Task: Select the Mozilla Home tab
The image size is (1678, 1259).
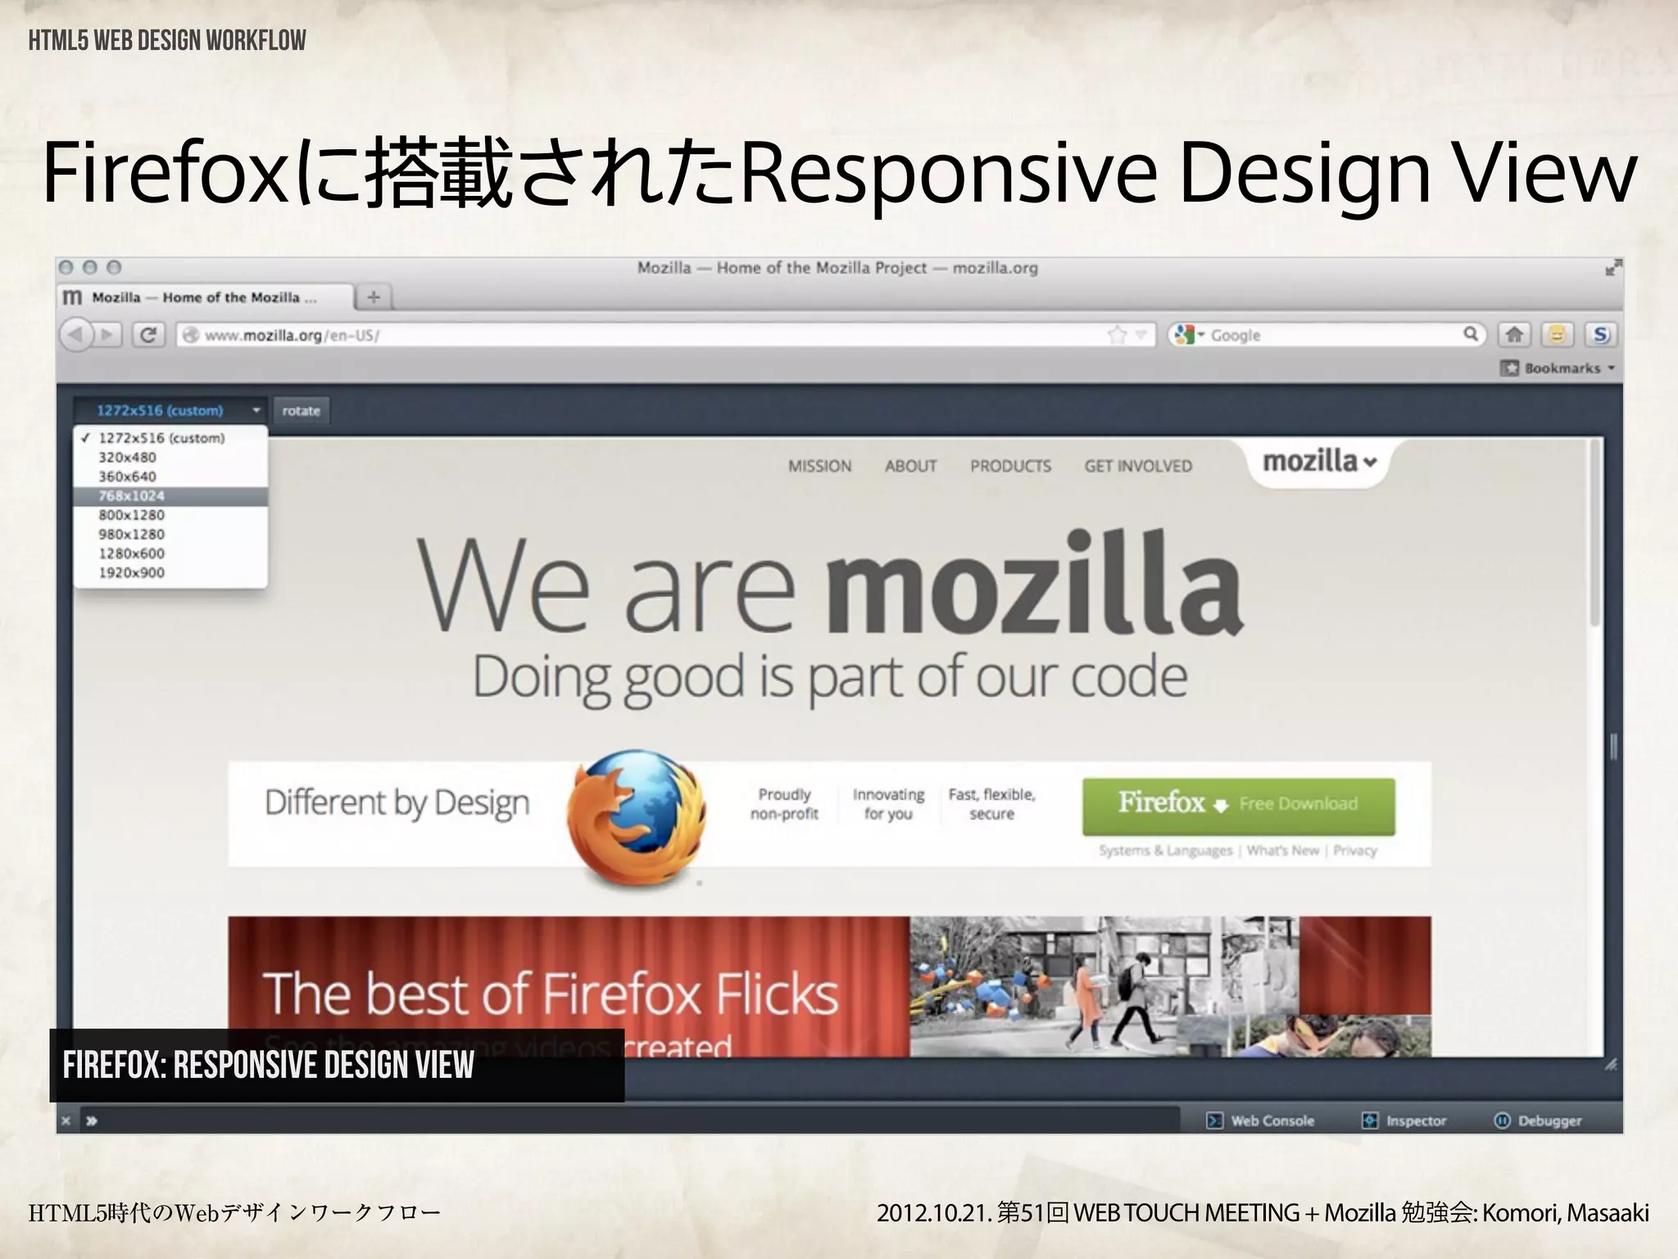Action: 205,298
